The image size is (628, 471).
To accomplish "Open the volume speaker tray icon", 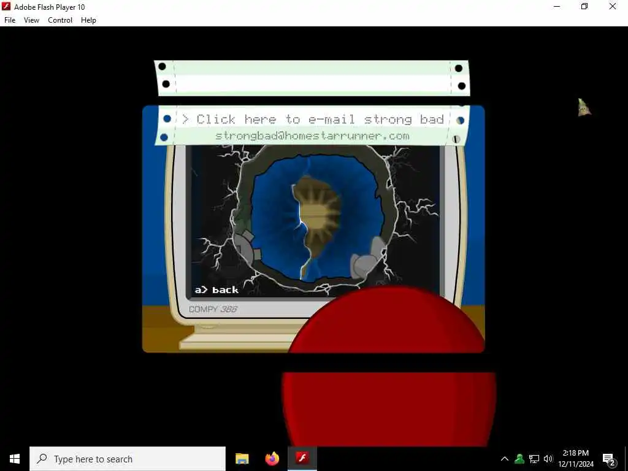I will pos(548,459).
